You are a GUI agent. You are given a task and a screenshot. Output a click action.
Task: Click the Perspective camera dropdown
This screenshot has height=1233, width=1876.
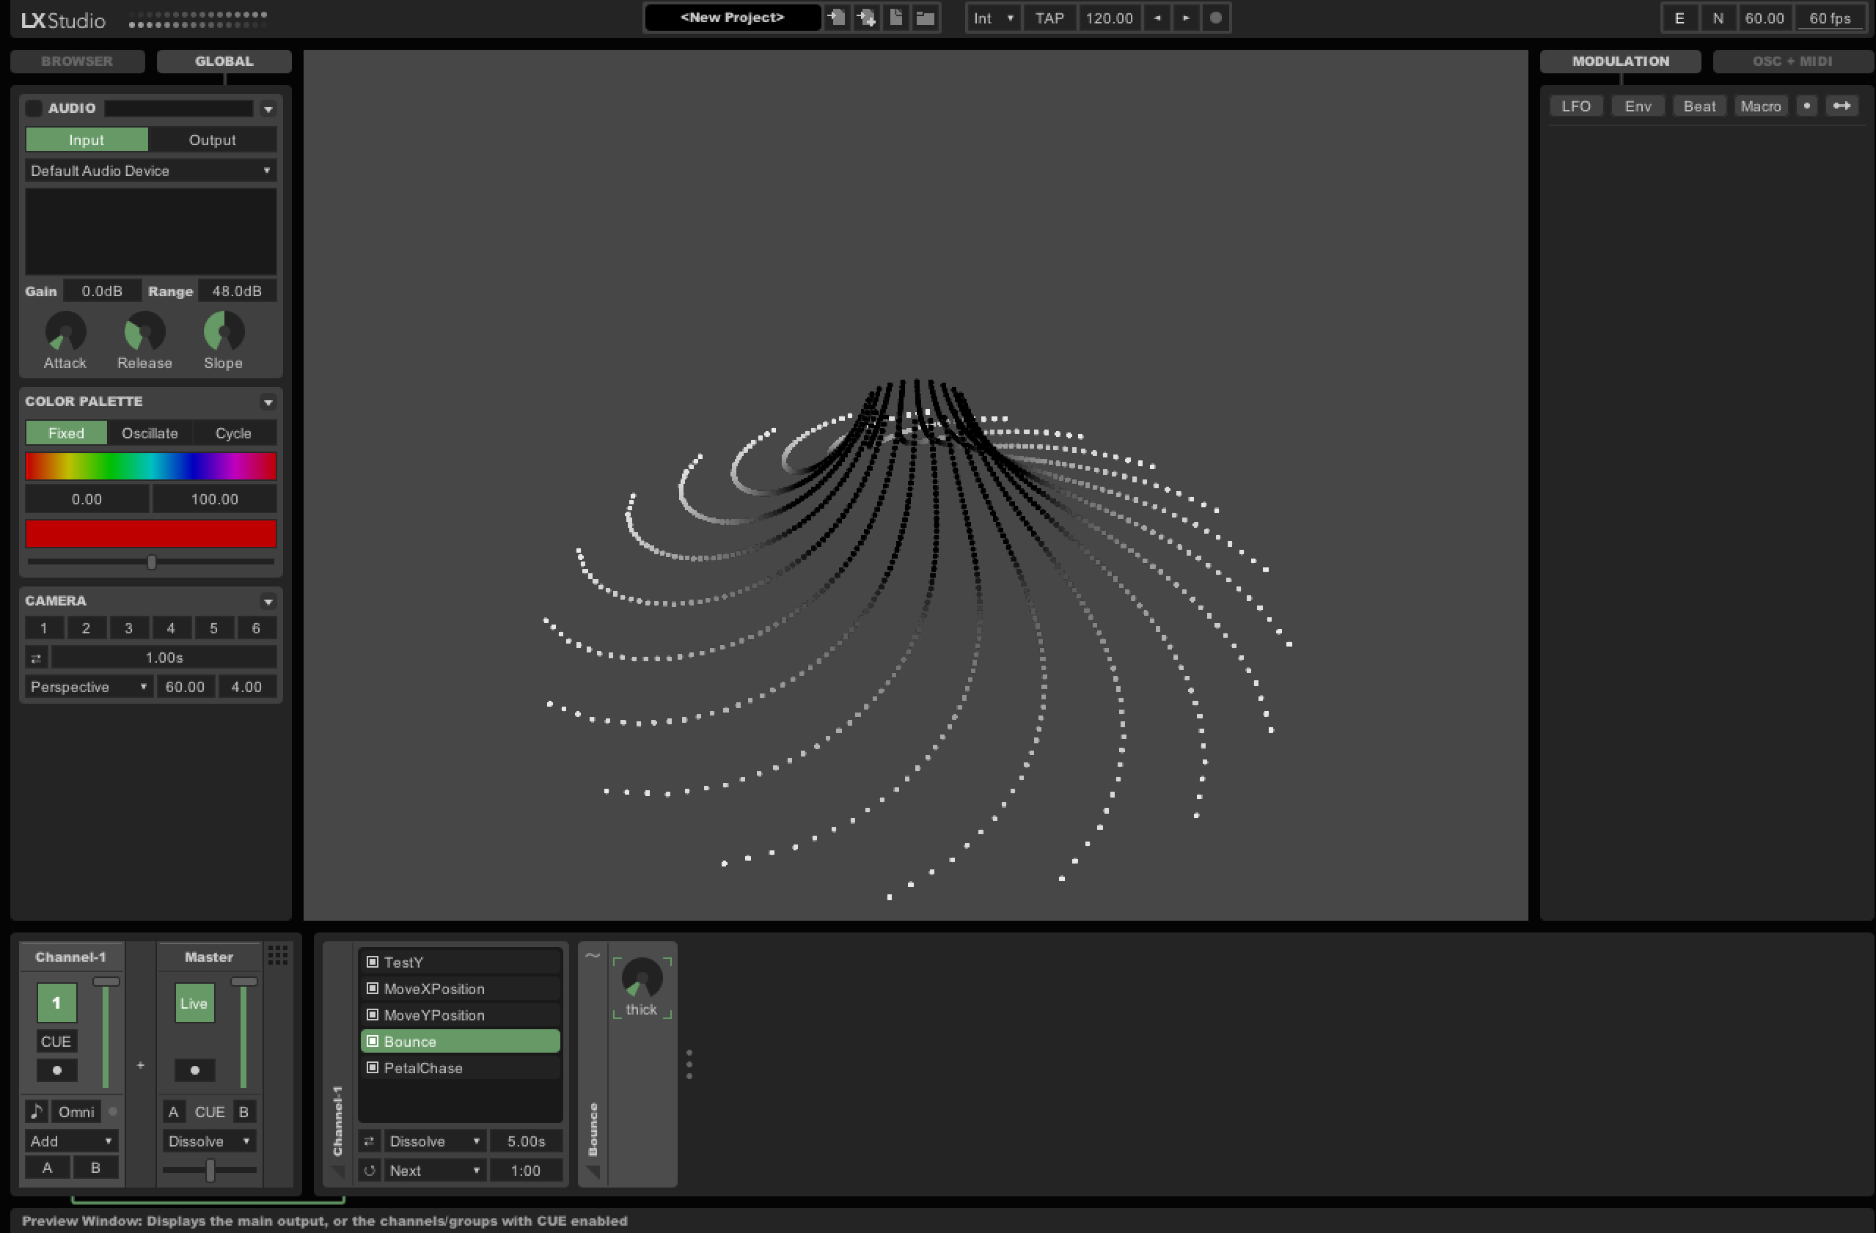coord(87,687)
